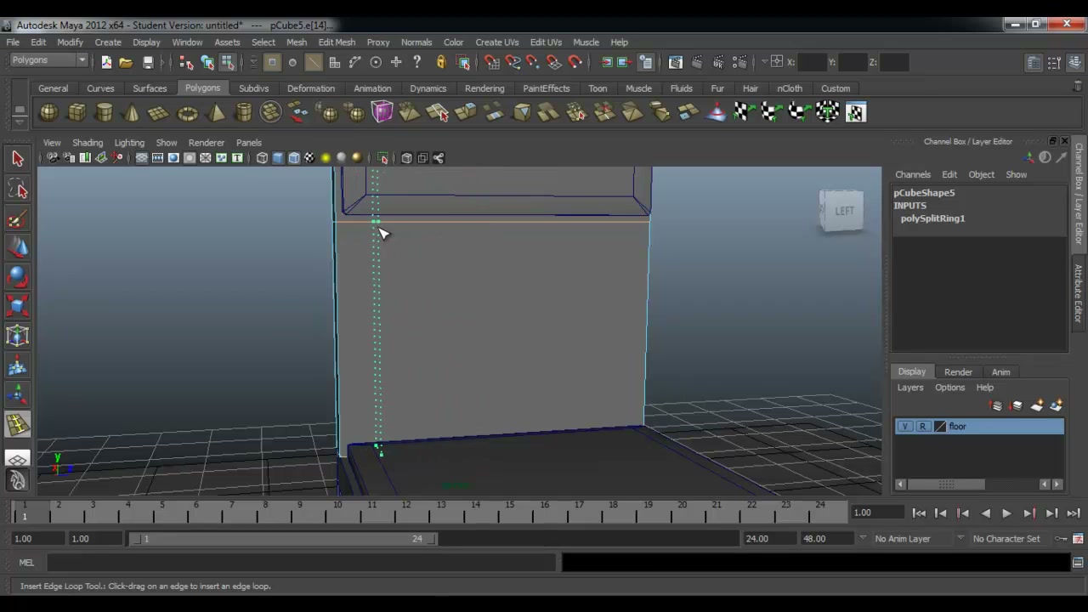This screenshot has height=612, width=1088.
Task: Toggle Snap to curves magnet icon
Action: tap(513, 62)
